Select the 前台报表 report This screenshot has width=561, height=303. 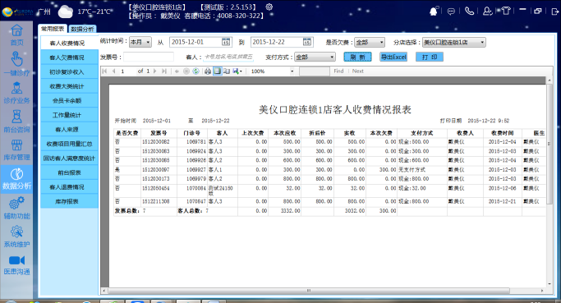pos(69,172)
